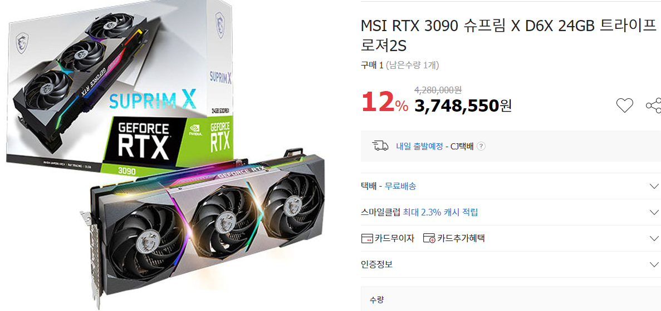Image resolution: width=661 pixels, height=311 pixels.
Task: Open the 무료배송 link
Action: coord(400,186)
